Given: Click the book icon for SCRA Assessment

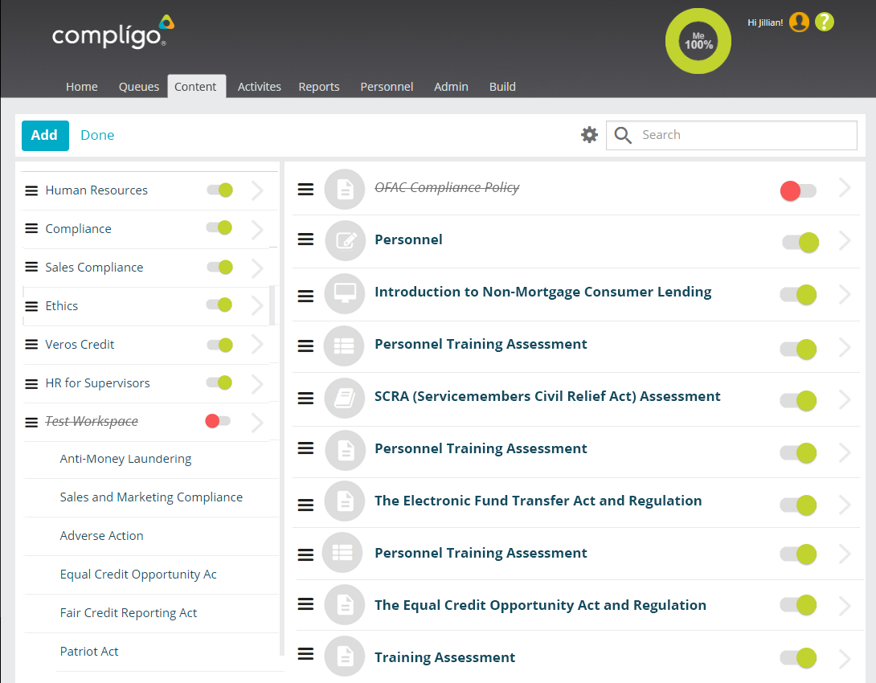Looking at the screenshot, I should [x=345, y=397].
